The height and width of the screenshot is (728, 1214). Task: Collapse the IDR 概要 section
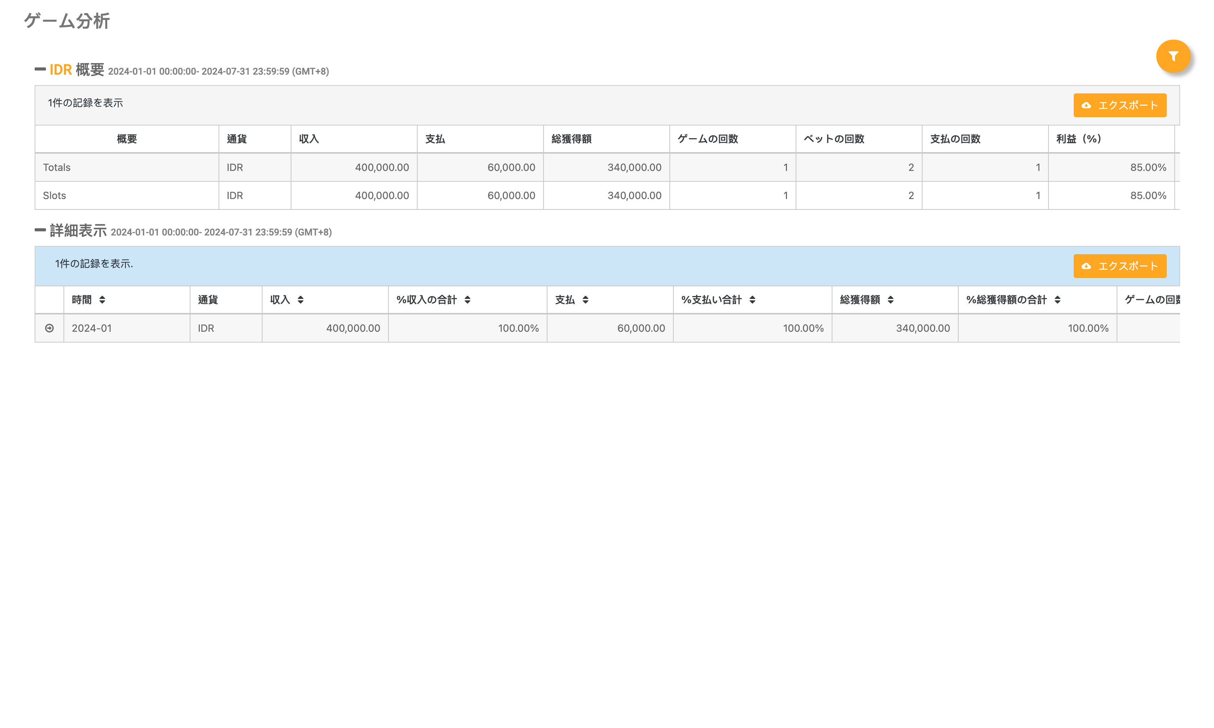(40, 69)
